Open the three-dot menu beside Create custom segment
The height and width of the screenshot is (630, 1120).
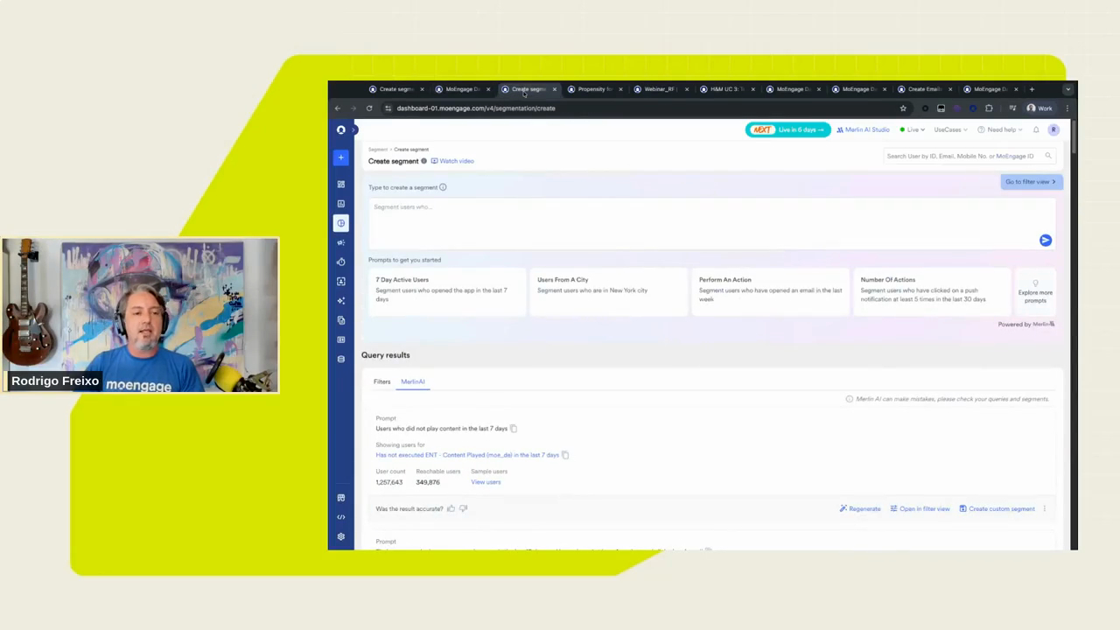pos(1044,508)
